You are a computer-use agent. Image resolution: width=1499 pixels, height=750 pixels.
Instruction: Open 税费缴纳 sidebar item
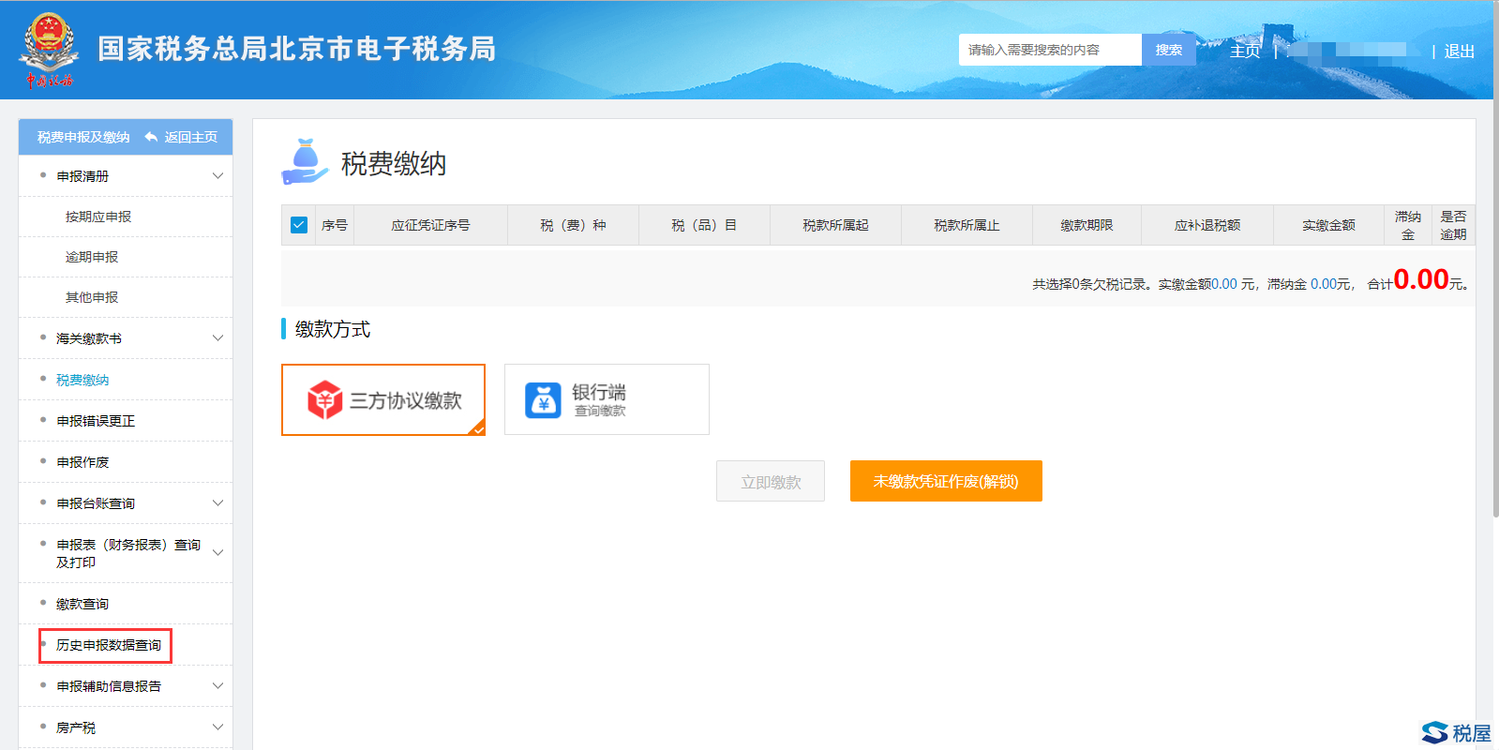tap(82, 380)
